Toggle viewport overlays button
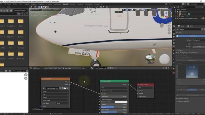This screenshot has width=205, height=115. (132, 10)
